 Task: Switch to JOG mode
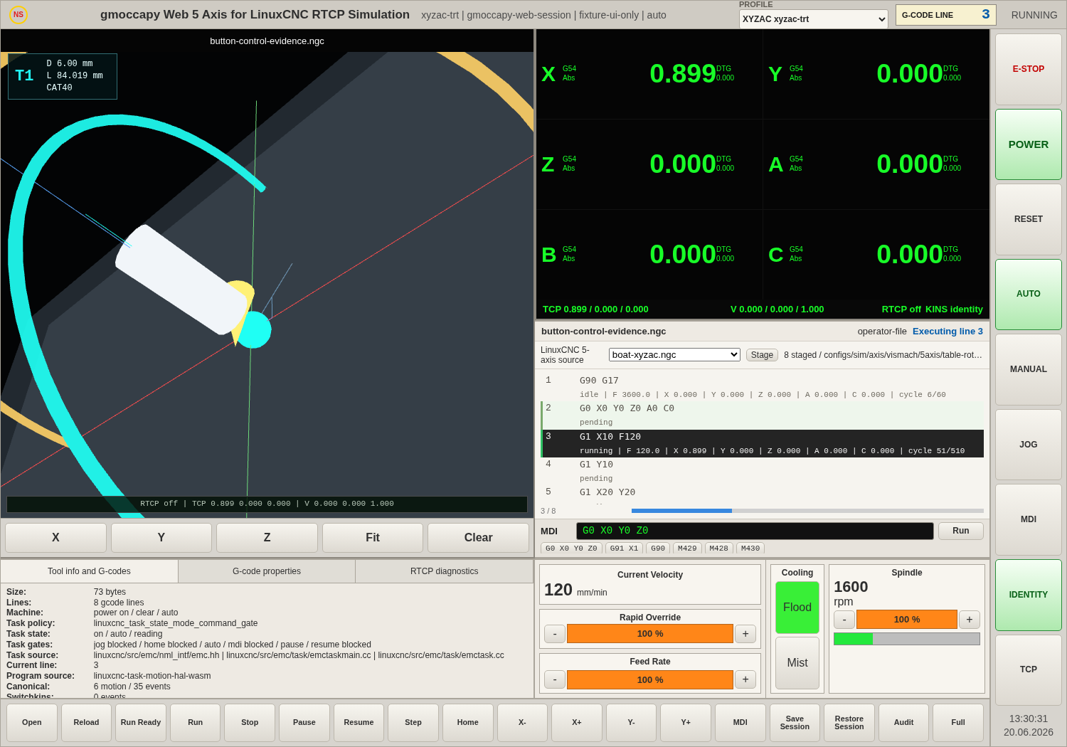pos(1029,445)
